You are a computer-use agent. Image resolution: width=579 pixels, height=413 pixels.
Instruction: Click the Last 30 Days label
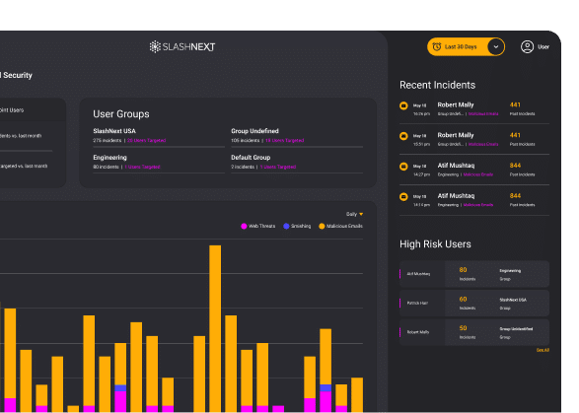click(461, 47)
